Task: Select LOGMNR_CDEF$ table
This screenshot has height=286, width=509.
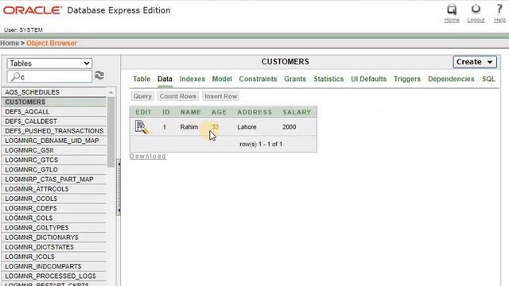Action: click(54, 208)
